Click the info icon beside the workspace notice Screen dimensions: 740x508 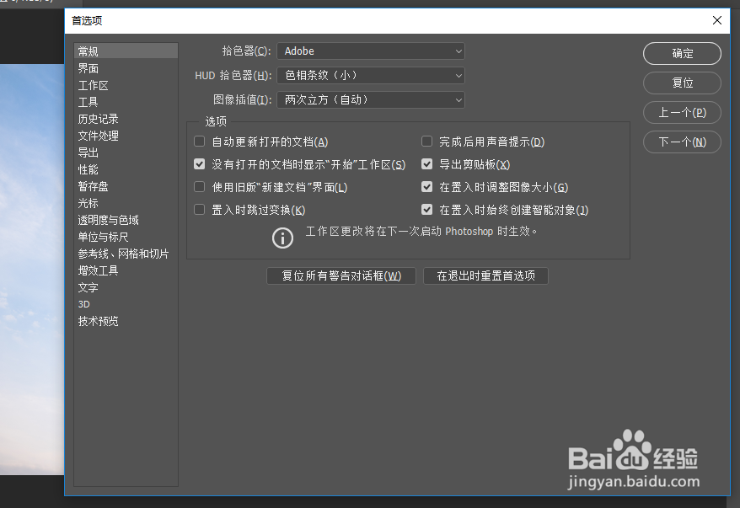tap(282, 238)
